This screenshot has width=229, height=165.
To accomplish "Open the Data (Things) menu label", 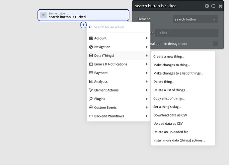I will [x=104, y=56].
